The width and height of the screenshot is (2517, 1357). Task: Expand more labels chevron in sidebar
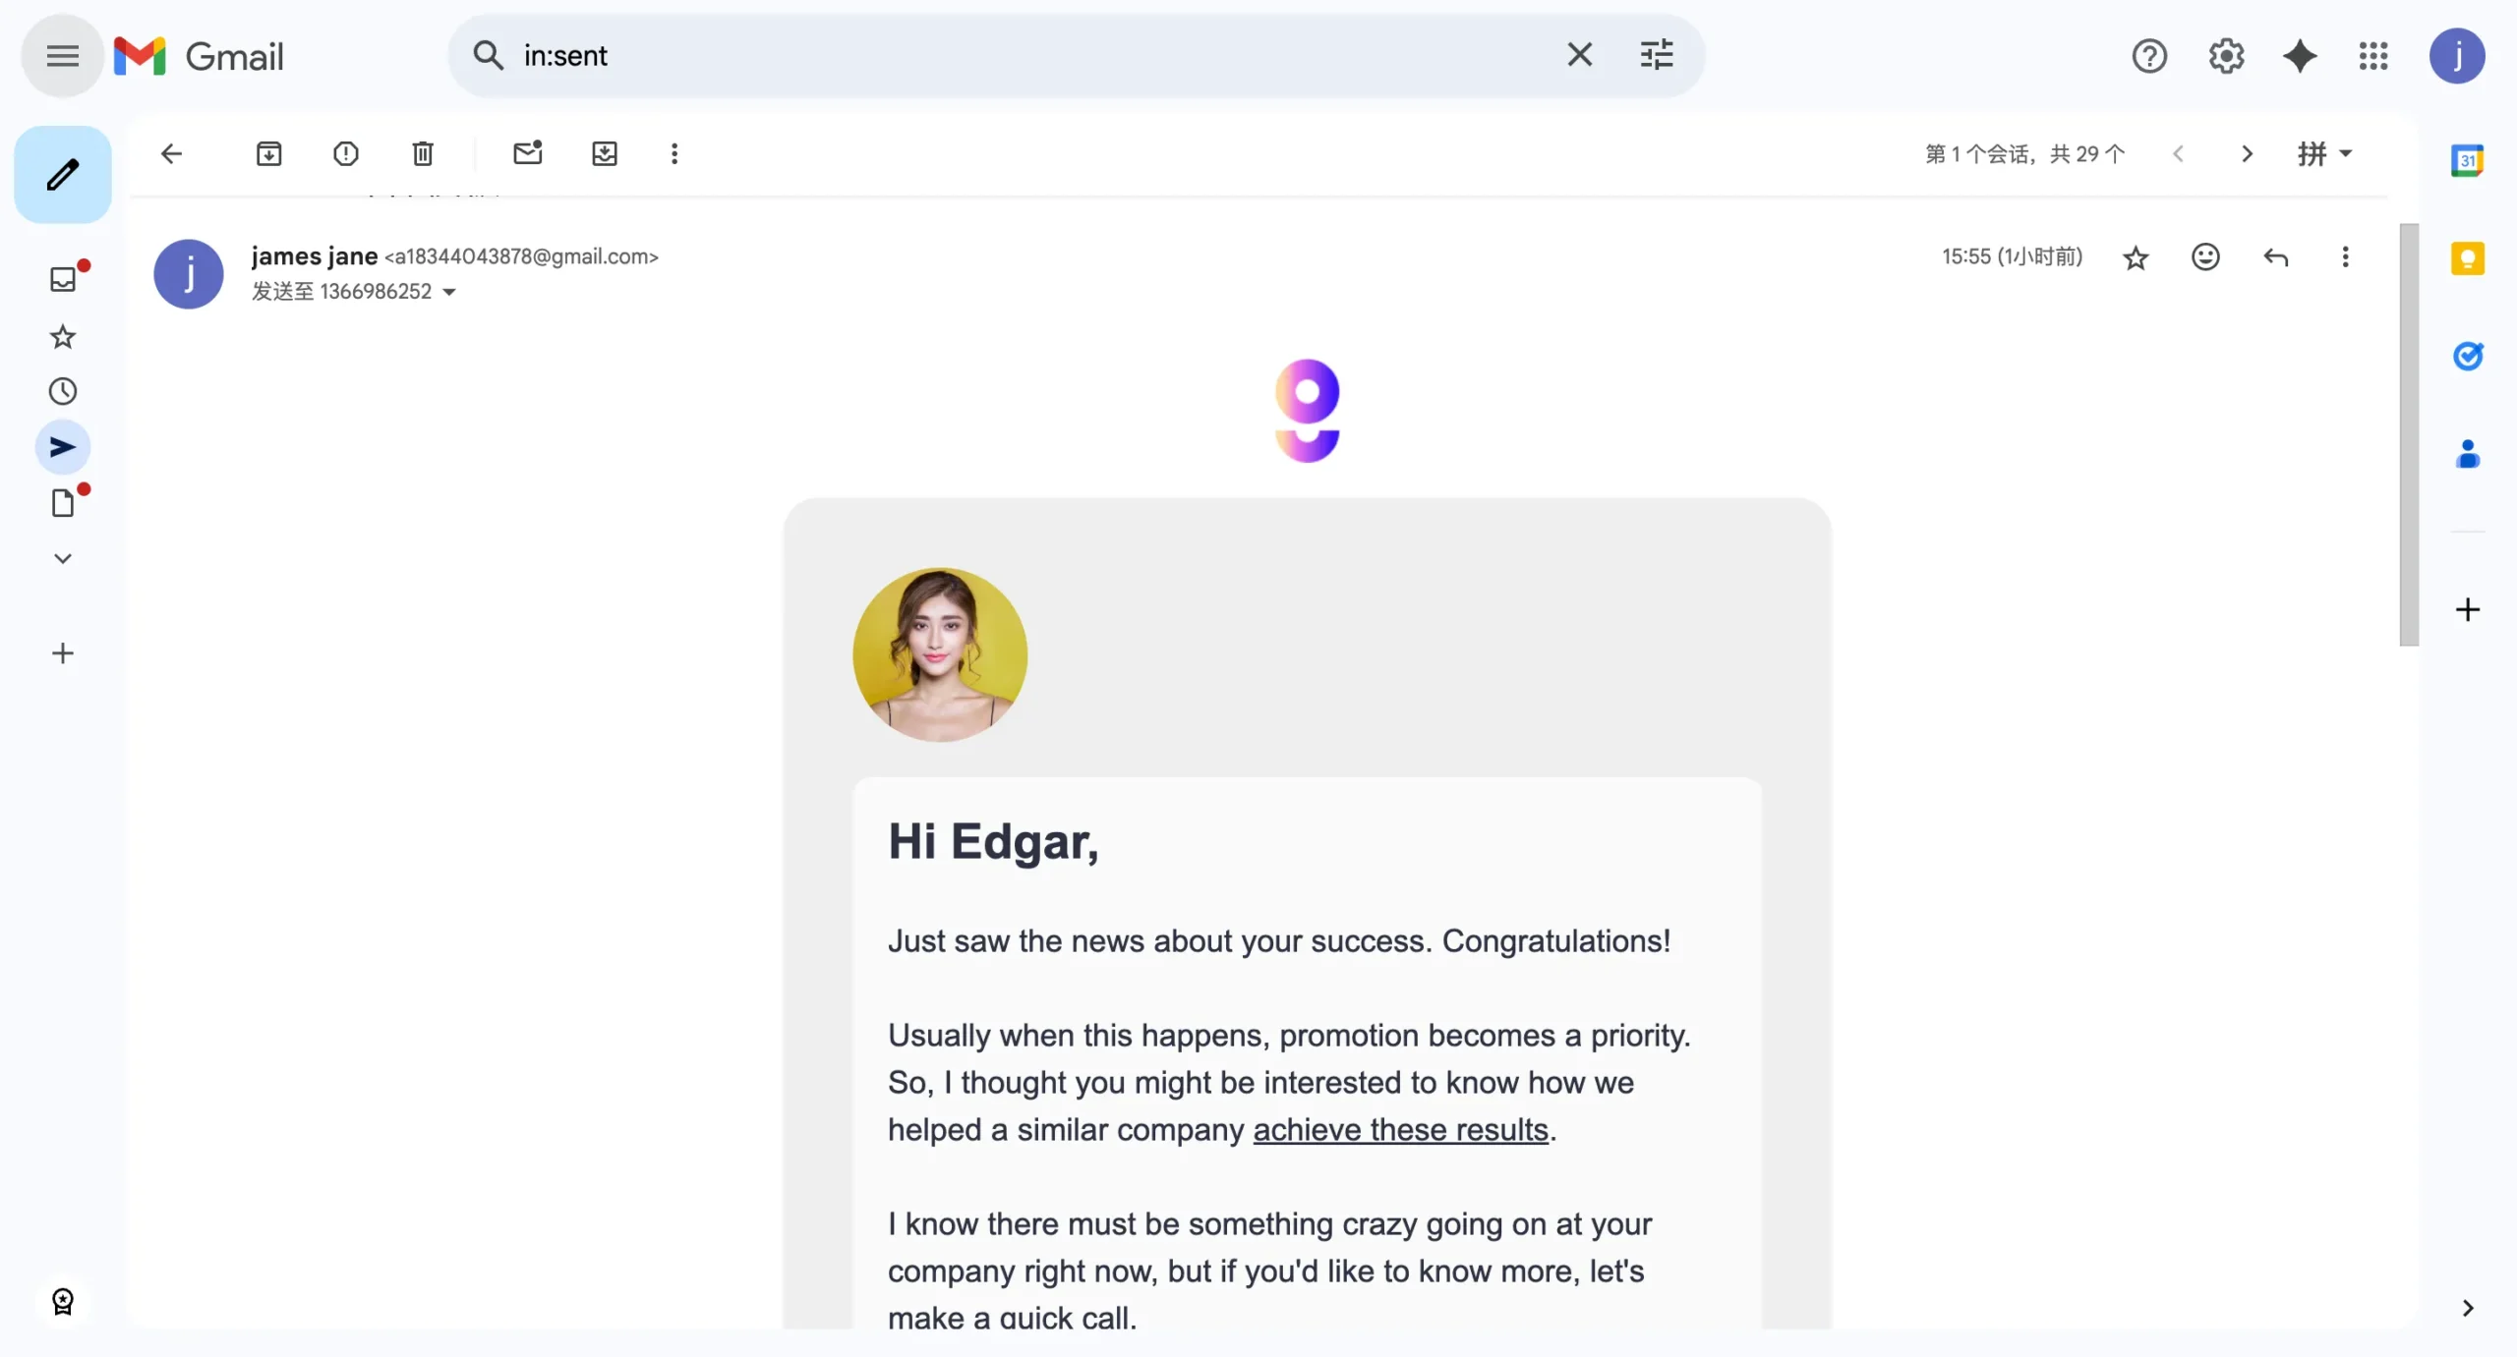pos(63,558)
